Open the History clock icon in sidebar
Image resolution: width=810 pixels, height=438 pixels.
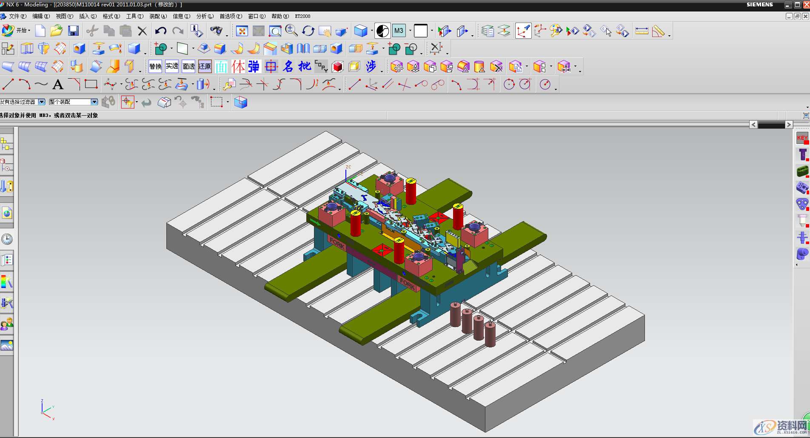[7, 239]
